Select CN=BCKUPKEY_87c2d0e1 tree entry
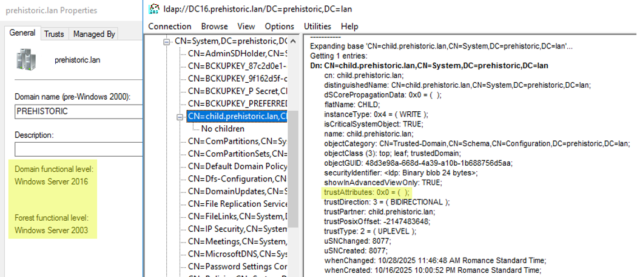The width and height of the screenshot is (637, 277). pyautogui.click(x=238, y=66)
